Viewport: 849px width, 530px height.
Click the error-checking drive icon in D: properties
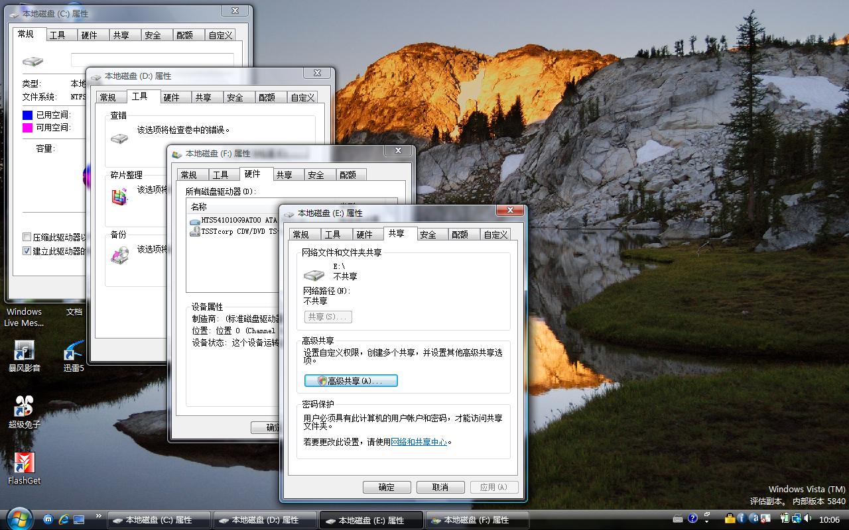(x=120, y=139)
